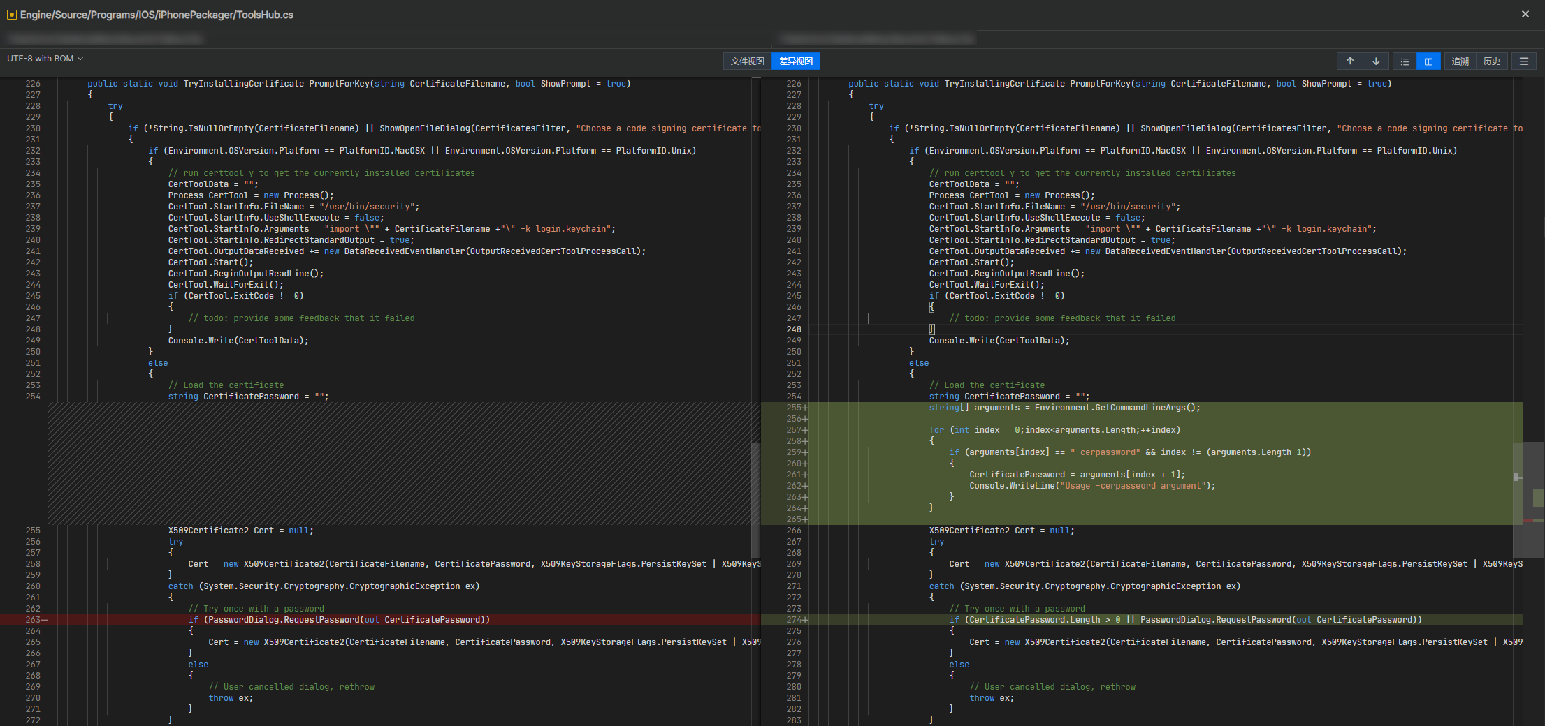Select the side-by-side split diff layout

[x=1428, y=61]
